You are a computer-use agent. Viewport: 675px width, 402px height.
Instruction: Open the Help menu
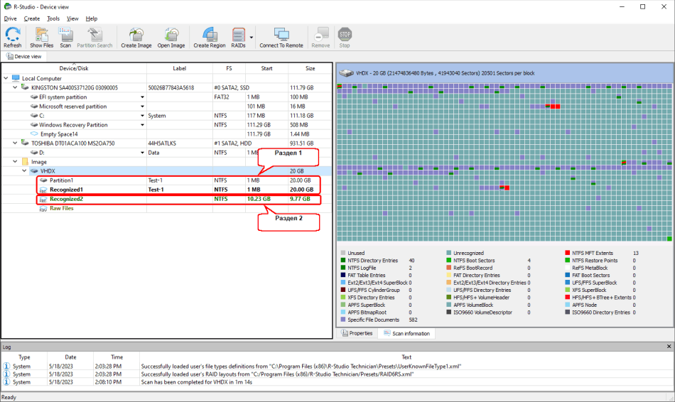click(x=91, y=18)
